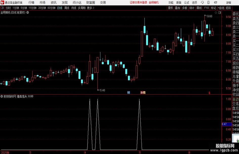The image size is (239, 154).
Task: Open the 问小达 menu
Action: (x=77, y=3)
